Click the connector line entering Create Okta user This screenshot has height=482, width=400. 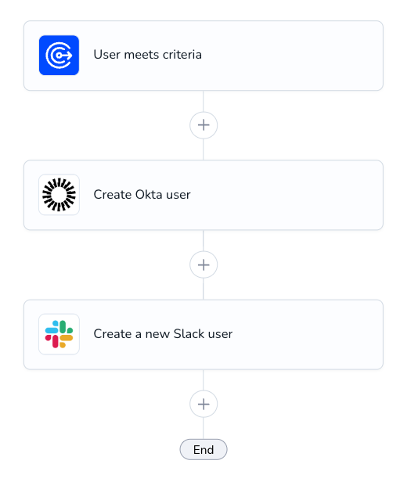click(x=204, y=149)
